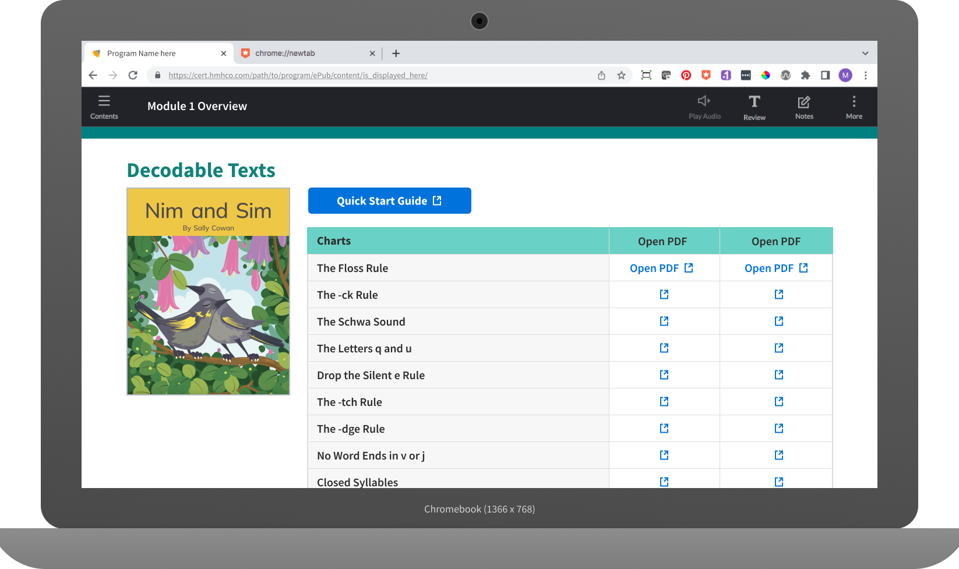Reload the page

tap(133, 75)
